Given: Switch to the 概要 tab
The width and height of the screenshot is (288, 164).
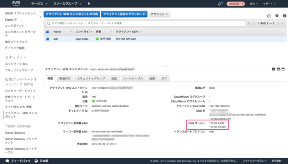Looking at the screenshot, I should (x=50, y=78).
